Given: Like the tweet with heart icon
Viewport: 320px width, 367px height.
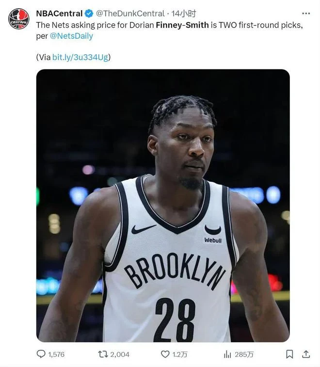Looking at the screenshot, I should (x=165, y=354).
